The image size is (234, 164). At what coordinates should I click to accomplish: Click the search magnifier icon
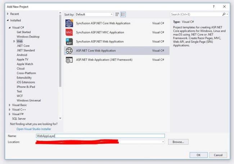[224, 14]
